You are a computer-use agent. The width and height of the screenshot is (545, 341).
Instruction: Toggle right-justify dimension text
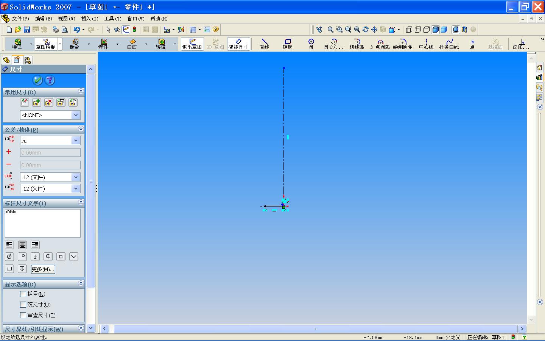click(x=35, y=245)
